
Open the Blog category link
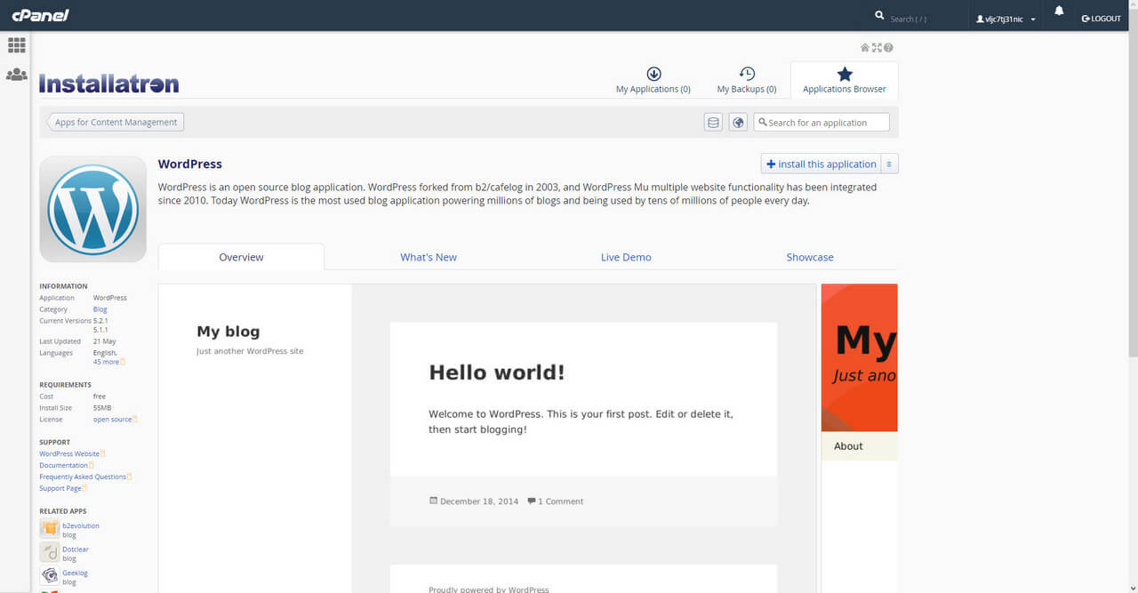[x=100, y=309]
